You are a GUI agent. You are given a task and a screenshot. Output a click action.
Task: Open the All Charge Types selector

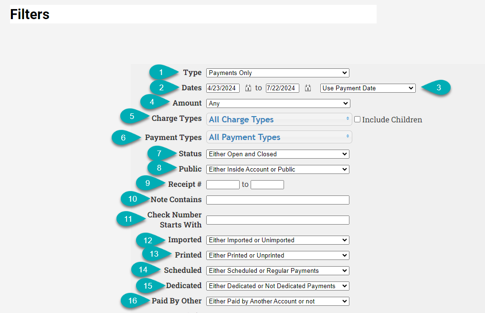tap(279, 119)
